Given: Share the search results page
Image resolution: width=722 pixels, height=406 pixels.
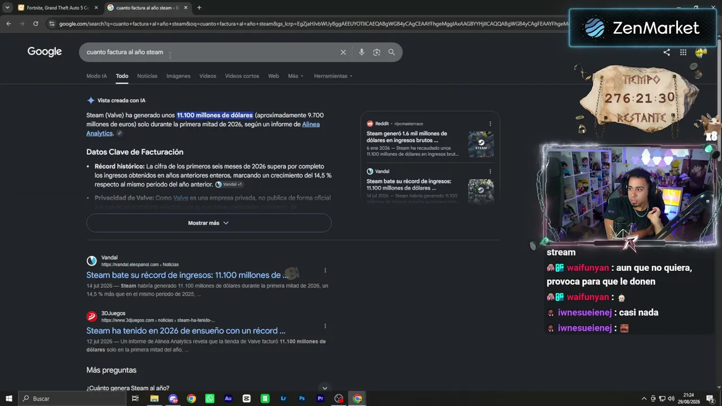Looking at the screenshot, I should click(x=667, y=52).
